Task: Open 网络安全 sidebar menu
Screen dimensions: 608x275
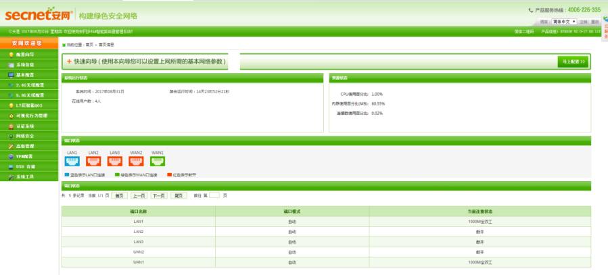Action: click(29, 136)
